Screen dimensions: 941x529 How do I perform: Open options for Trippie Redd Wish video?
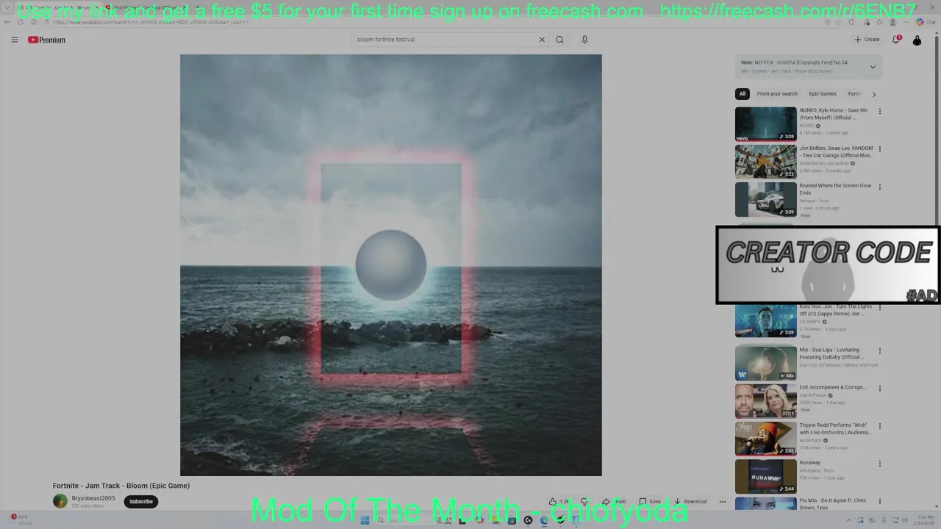879,426
